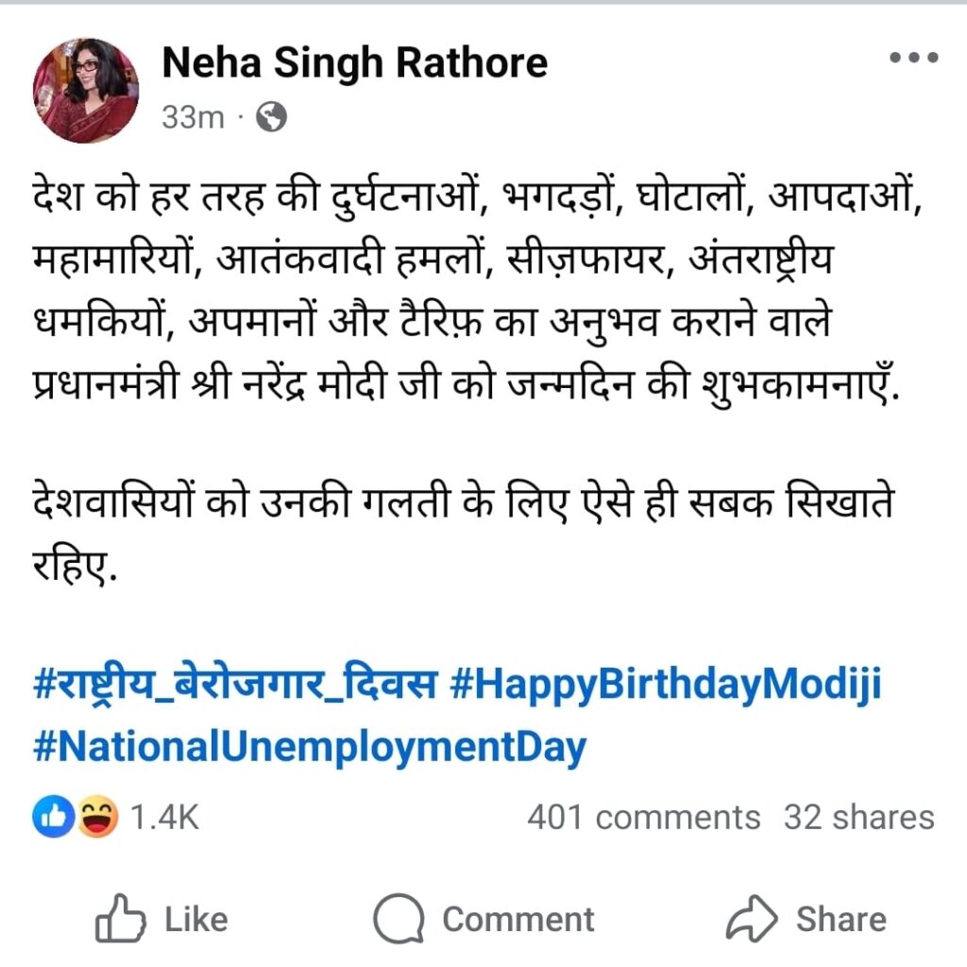
Task: Click the speech bubble Comment icon
Action: pos(399,919)
